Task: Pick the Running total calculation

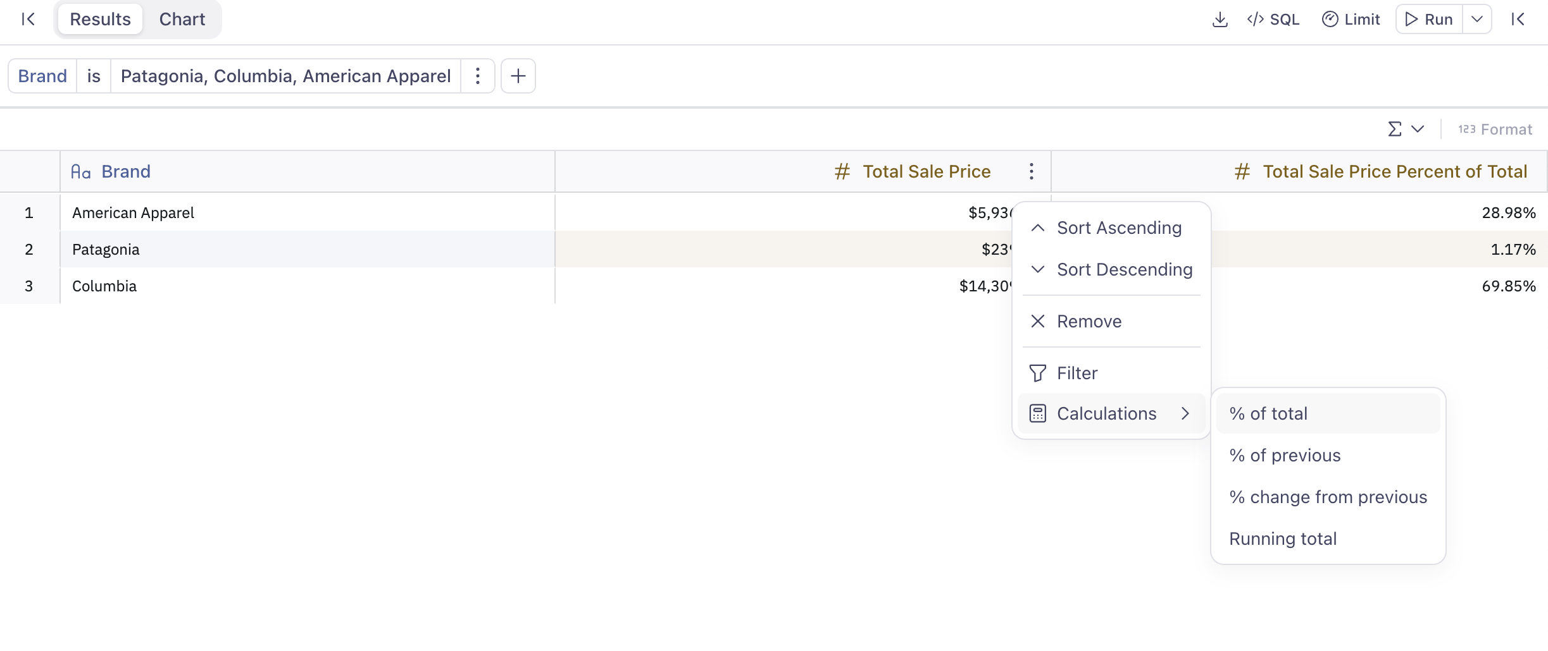Action: pyautogui.click(x=1283, y=539)
